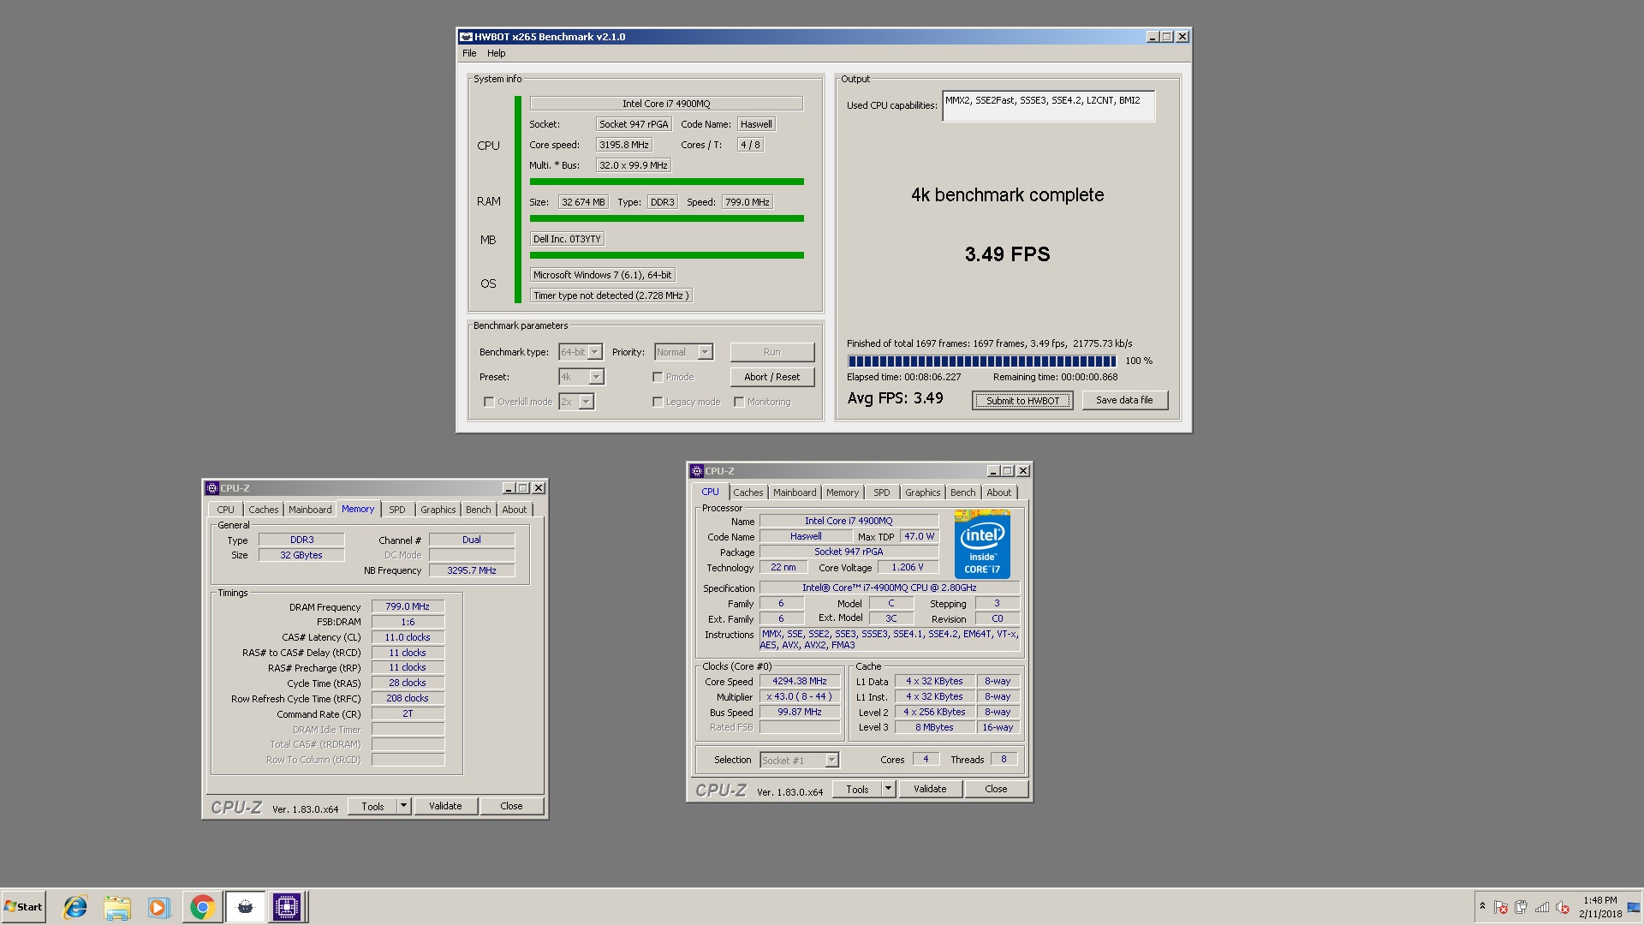Image resolution: width=1644 pixels, height=925 pixels.
Task: Open the File menu in HWBOT
Action: tap(469, 53)
